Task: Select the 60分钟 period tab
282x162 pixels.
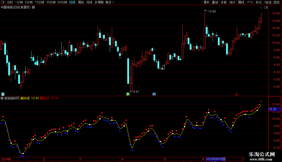Action: click(62, 2)
